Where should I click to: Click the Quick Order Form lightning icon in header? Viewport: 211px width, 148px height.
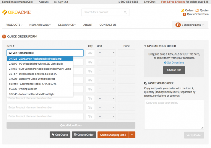tap(184, 14)
